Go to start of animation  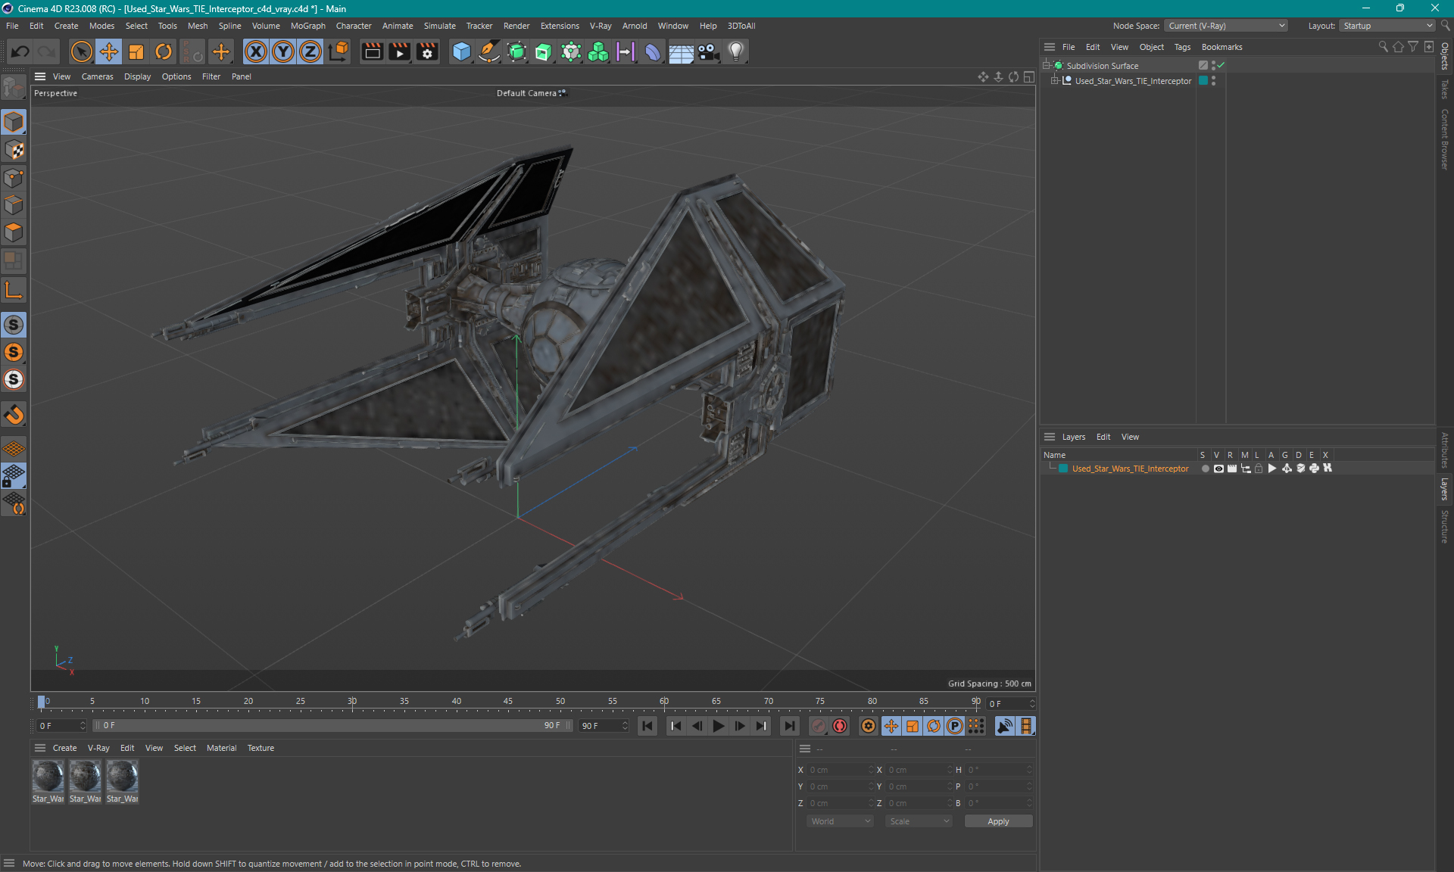pos(647,726)
